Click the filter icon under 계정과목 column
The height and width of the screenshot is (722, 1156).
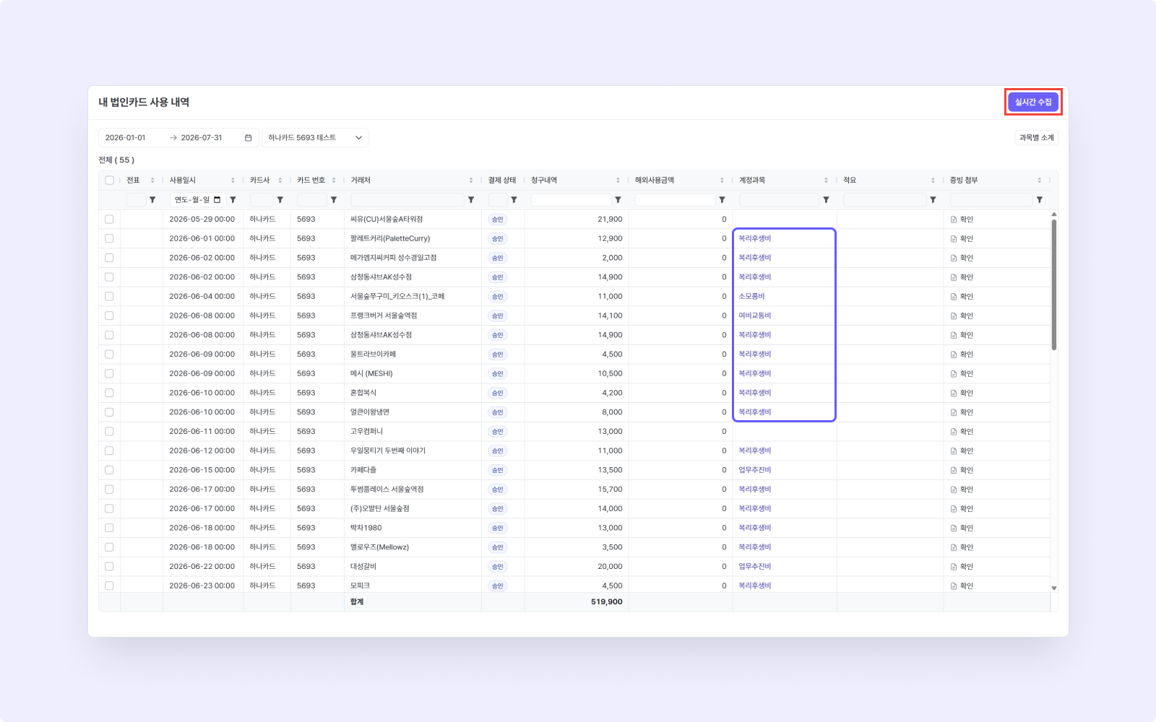pyautogui.click(x=826, y=200)
